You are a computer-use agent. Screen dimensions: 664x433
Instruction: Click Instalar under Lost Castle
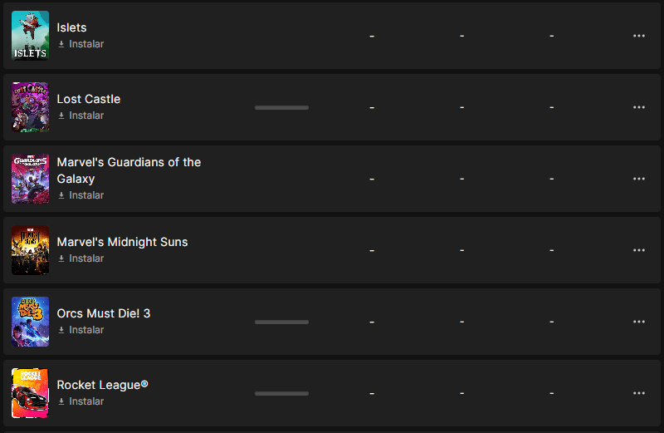point(81,116)
